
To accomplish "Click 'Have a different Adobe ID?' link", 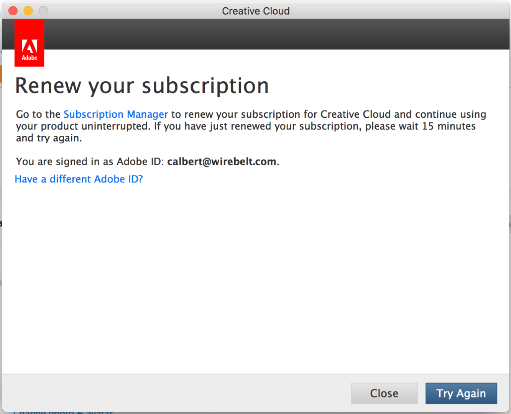I will coord(79,179).
